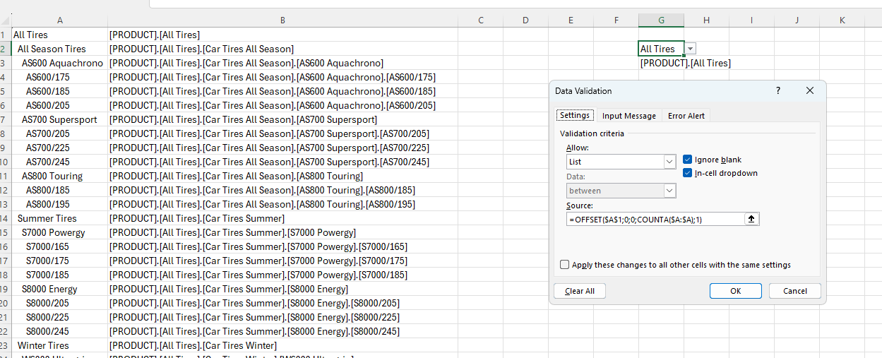The width and height of the screenshot is (882, 358).
Task: Switch to the Settings tab
Action: pos(575,115)
